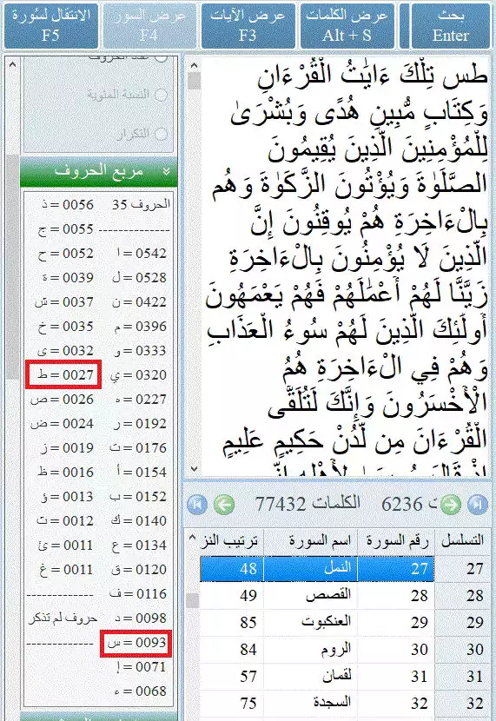
Task: Select the النسبة المئوية radio button
Action: (161, 95)
